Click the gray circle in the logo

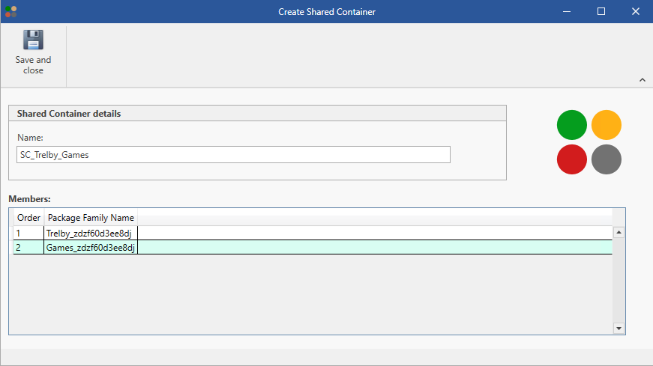[607, 159]
